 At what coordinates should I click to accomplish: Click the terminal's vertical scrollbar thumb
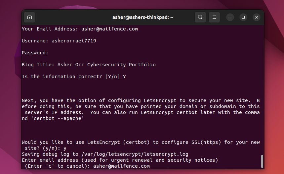click(262, 161)
